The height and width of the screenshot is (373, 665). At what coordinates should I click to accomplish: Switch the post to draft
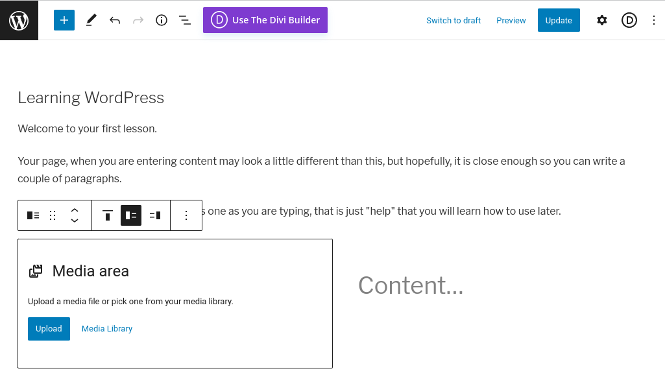453,20
